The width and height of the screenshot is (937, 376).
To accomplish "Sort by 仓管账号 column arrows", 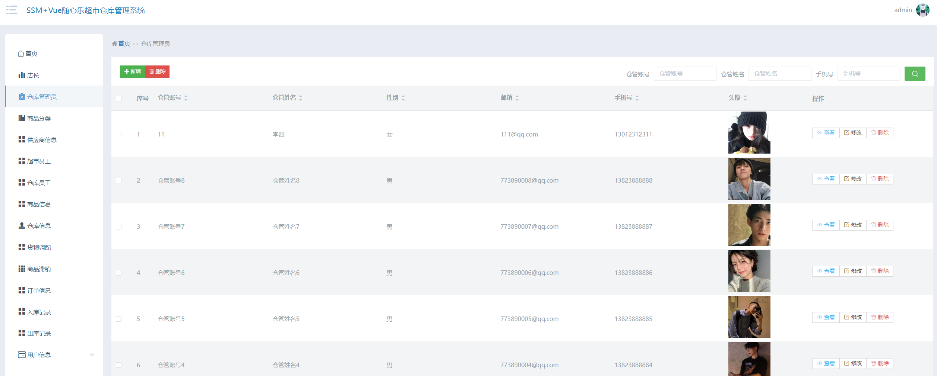I will point(186,98).
